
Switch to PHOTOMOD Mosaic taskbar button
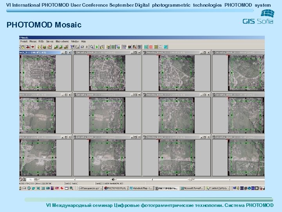[x=166, y=188]
